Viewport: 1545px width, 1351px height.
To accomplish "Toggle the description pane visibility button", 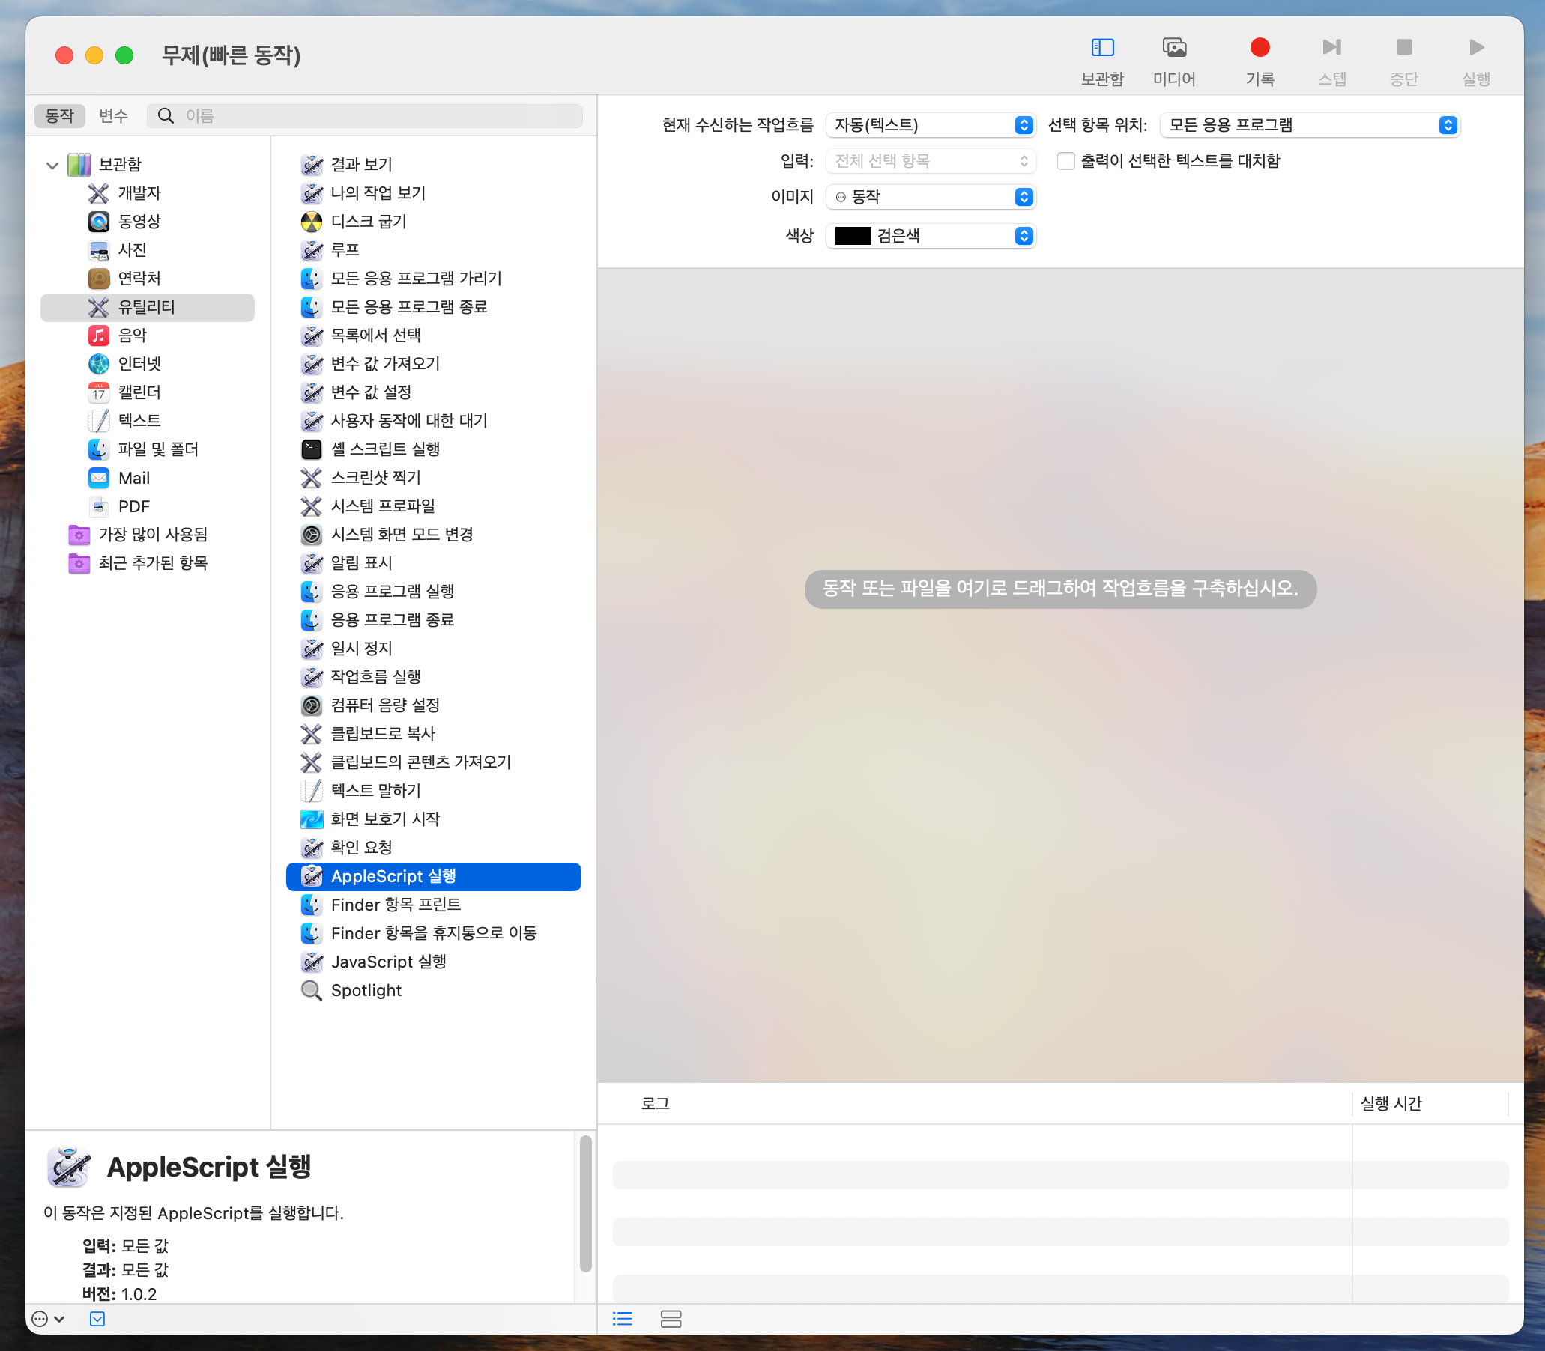I will pos(97,1319).
